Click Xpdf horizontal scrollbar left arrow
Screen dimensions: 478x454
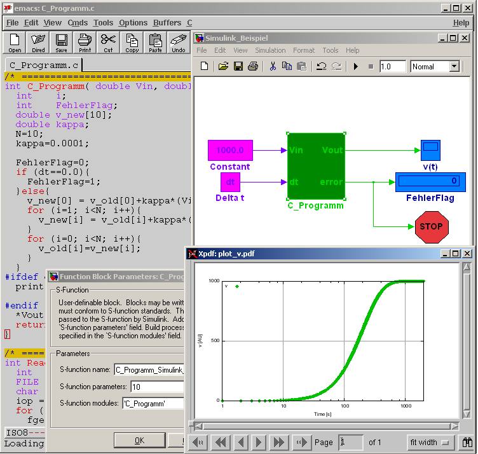pos(198,426)
